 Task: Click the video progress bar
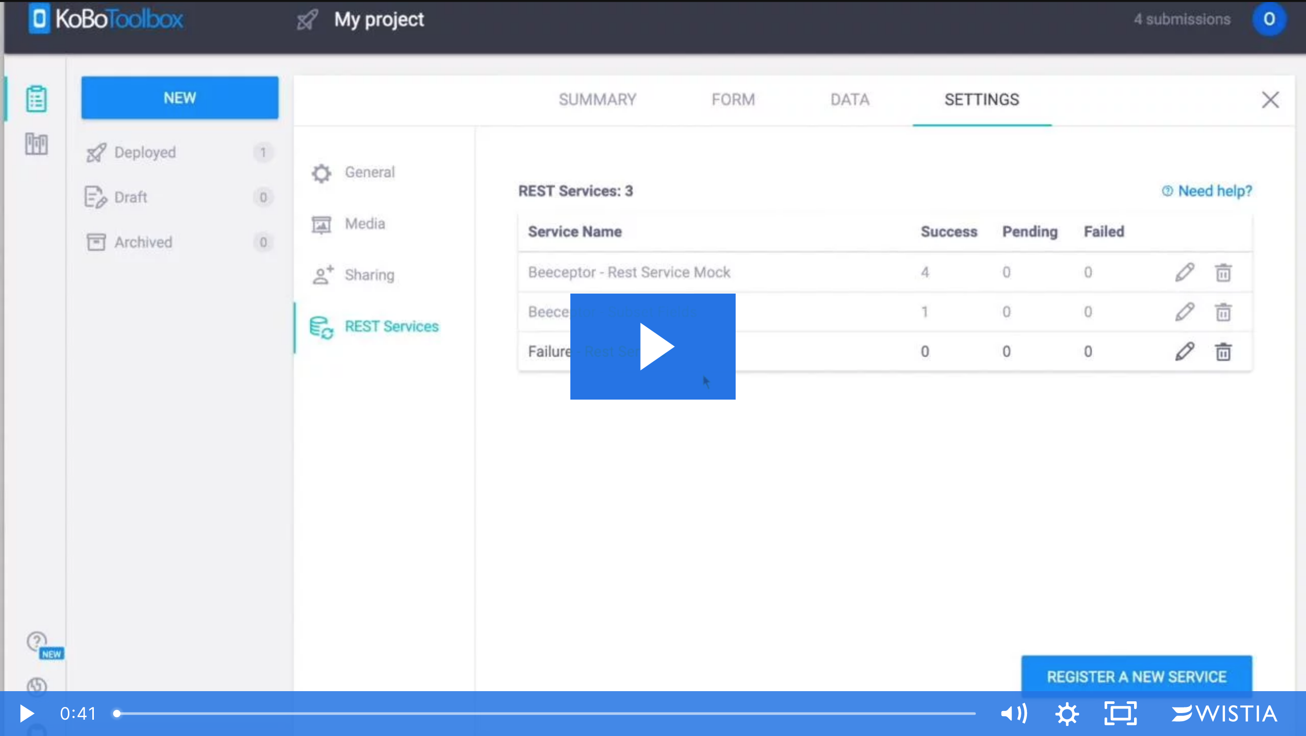[546, 714]
